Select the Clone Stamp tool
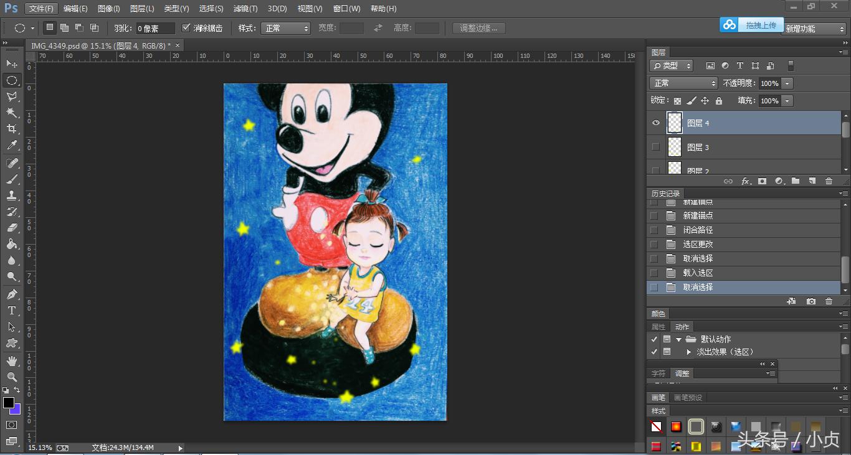 pos(12,195)
